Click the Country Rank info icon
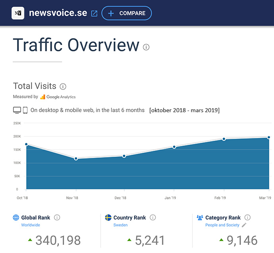Image resolution: width=274 pixels, height=253 pixels. 153,218
